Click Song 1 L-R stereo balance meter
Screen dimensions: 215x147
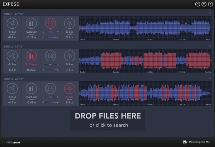pos(50,33)
